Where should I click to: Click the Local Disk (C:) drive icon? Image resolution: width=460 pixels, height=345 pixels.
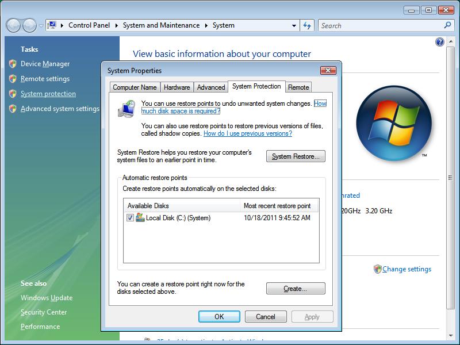click(x=140, y=218)
